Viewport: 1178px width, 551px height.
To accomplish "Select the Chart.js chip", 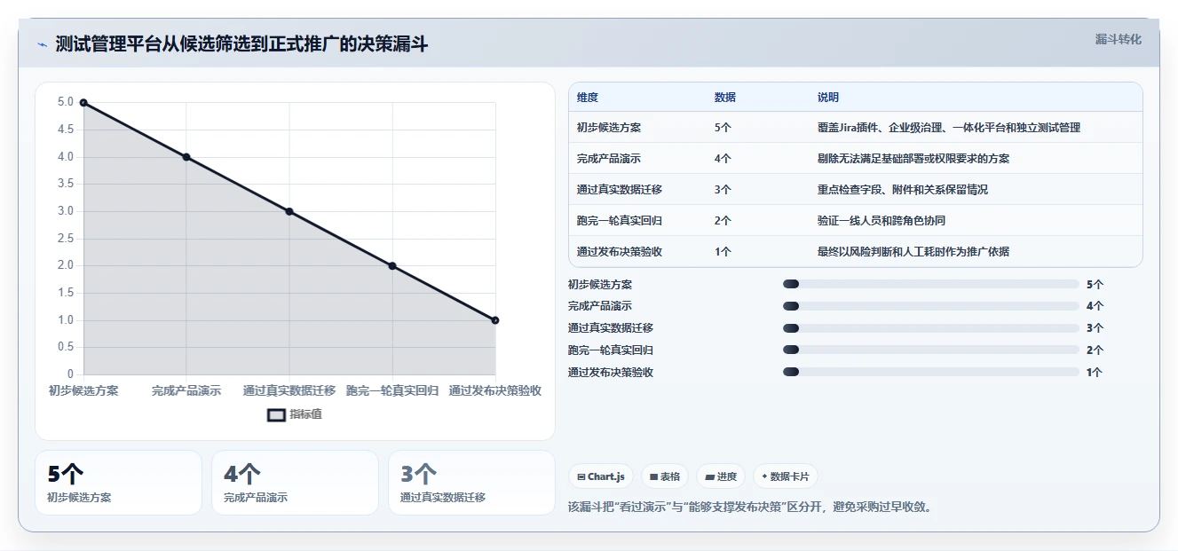I will 601,476.
